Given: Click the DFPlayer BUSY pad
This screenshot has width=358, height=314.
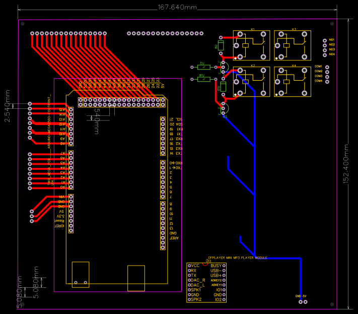Looking at the screenshot, I should click(x=224, y=266).
